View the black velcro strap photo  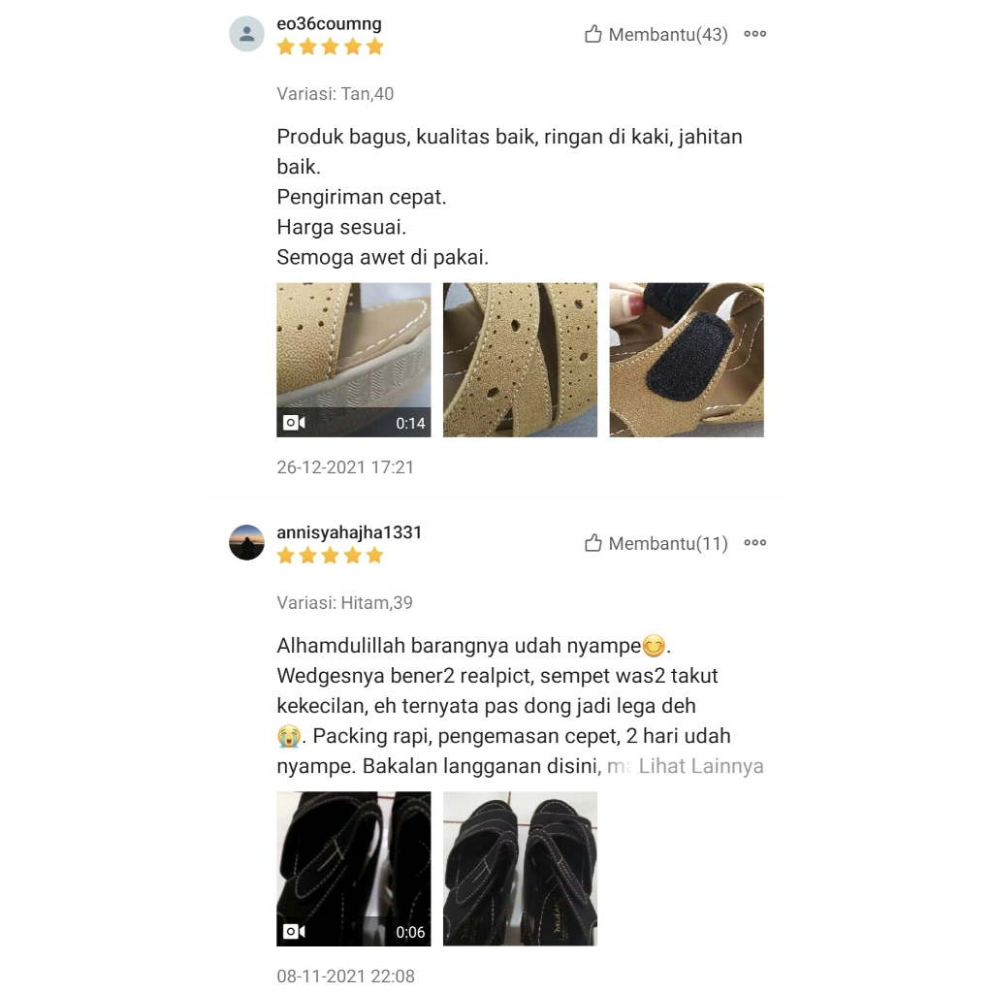[687, 360]
